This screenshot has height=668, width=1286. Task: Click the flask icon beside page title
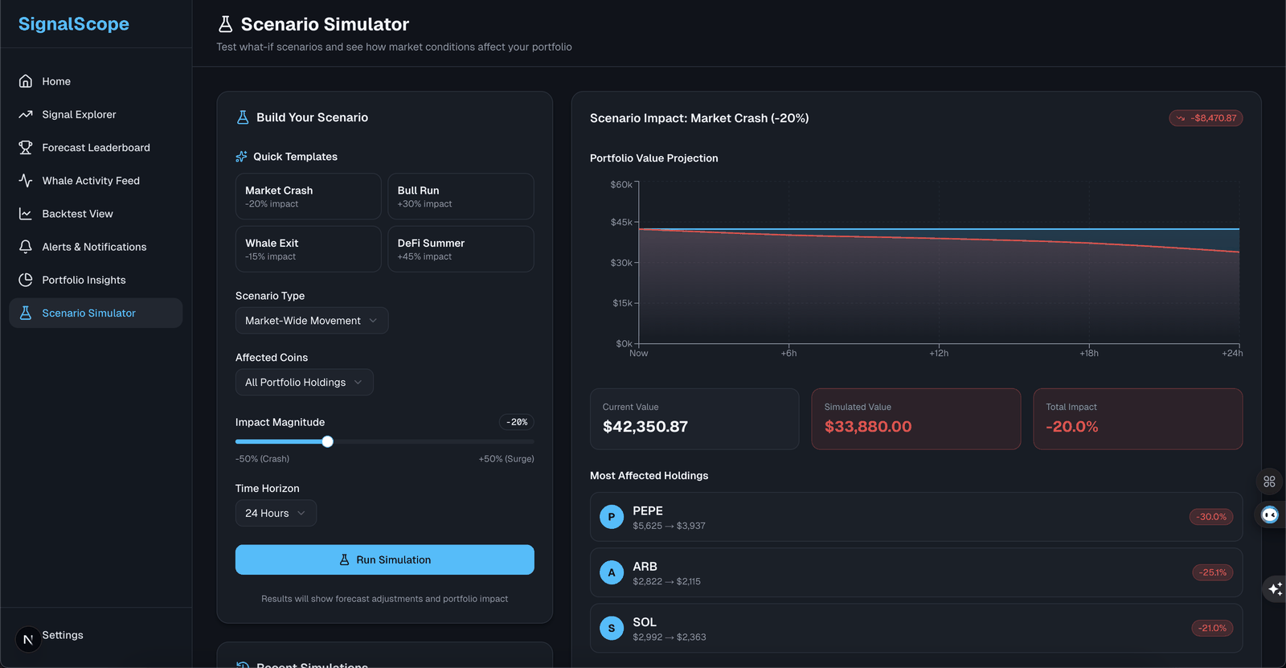click(225, 24)
